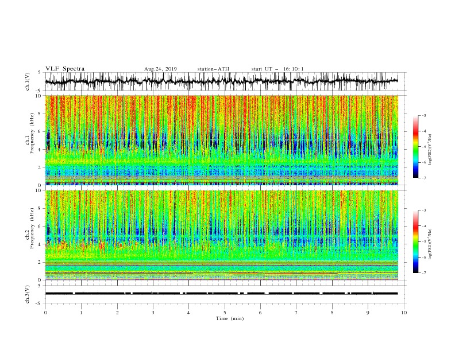
Task: Select the 3 tick label on the Time axis
Action: tap(153, 313)
